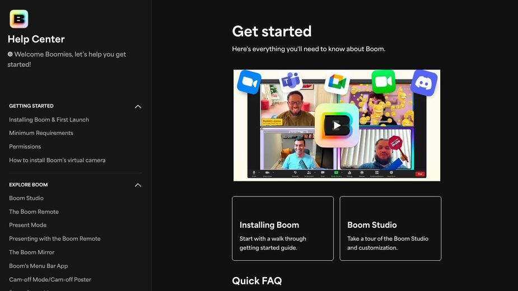This screenshot has height=291, width=518.
Task: Click the Zoom app icon in video thumbnail
Action: tap(249, 82)
